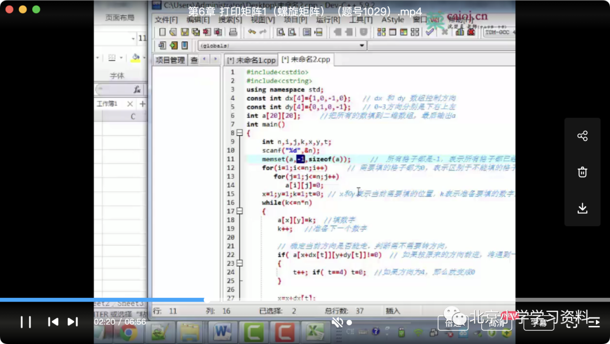This screenshot has height=344, width=610.
Task: Click the Compile and Run icon
Action: pos(404,32)
